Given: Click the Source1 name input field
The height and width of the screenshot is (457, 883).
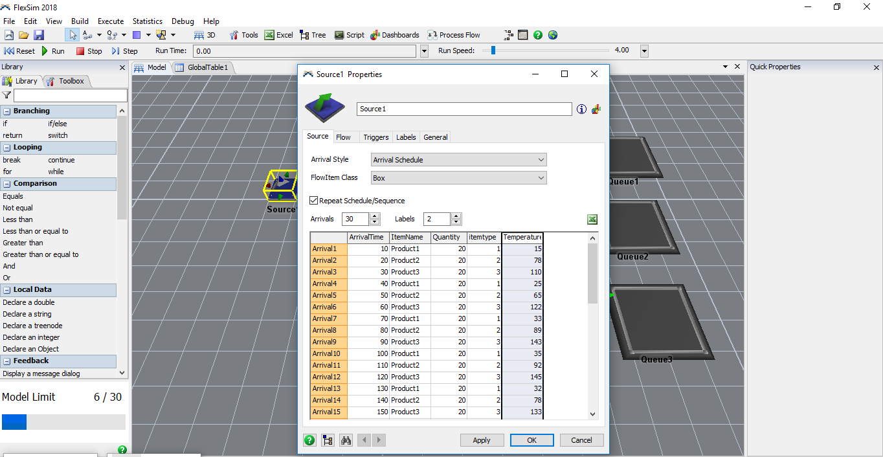Looking at the screenshot, I should [x=464, y=109].
